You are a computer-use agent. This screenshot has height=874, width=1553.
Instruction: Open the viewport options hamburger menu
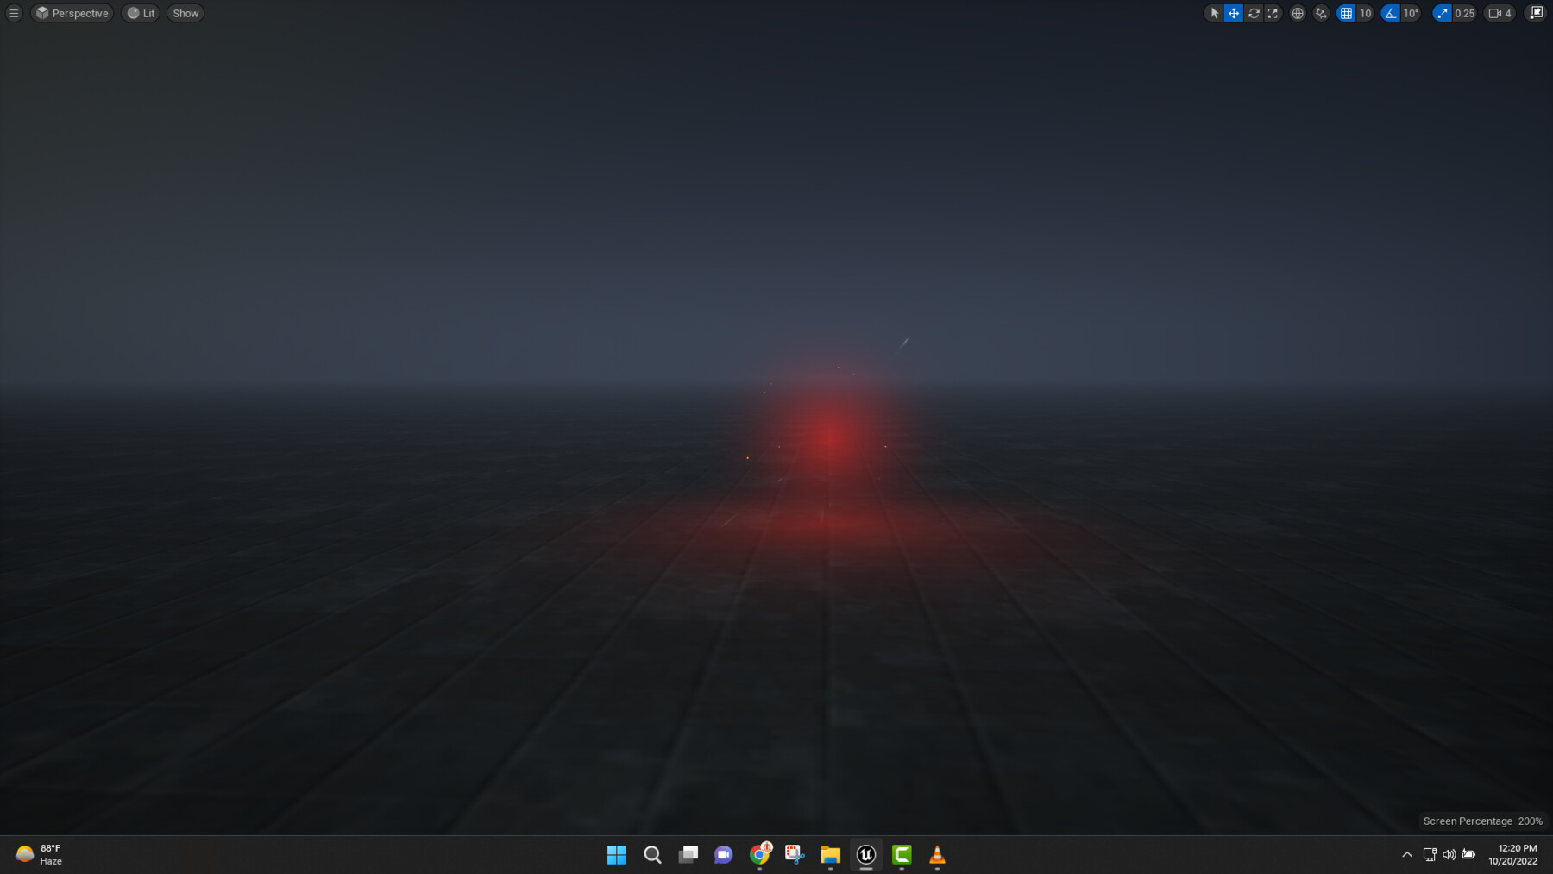click(x=14, y=13)
